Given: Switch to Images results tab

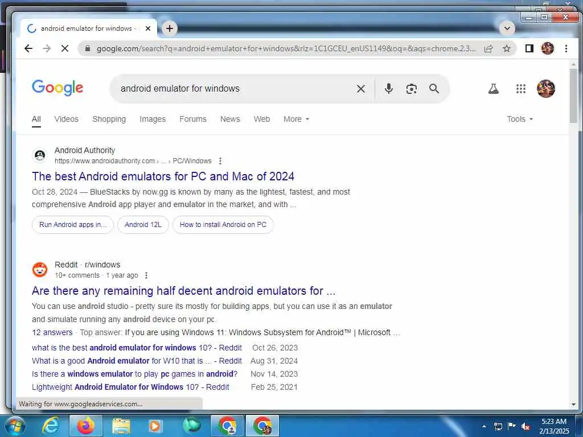Looking at the screenshot, I should click(x=153, y=119).
